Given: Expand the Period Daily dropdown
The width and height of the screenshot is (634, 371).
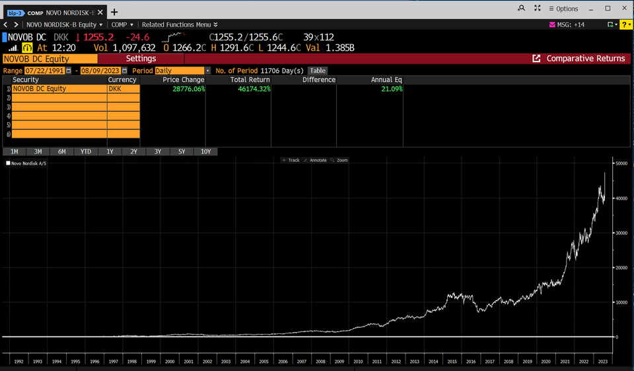Looking at the screenshot, I should pos(207,71).
